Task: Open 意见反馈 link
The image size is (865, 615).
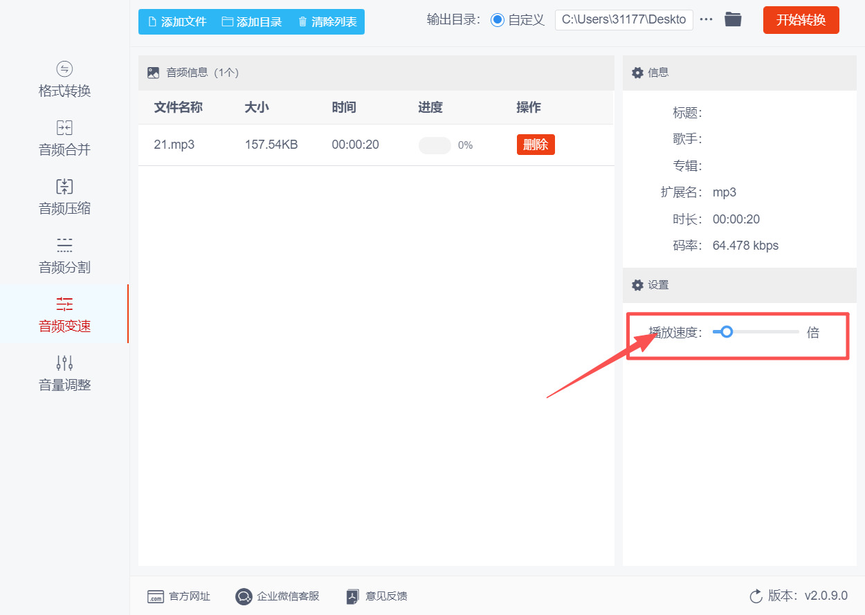Action: tap(377, 596)
